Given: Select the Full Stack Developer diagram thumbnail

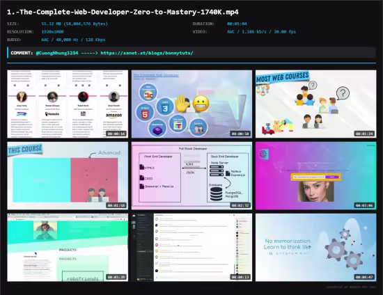Looking at the screenshot, I should [191, 176].
